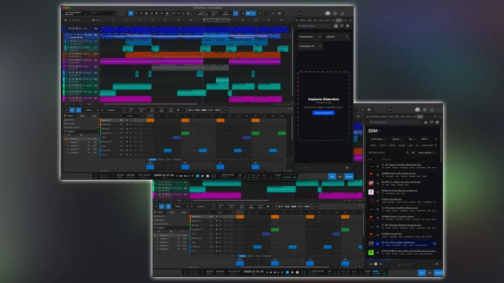Click the Mix button in the top-left window
This screenshot has width=504, height=283.
[340, 176]
